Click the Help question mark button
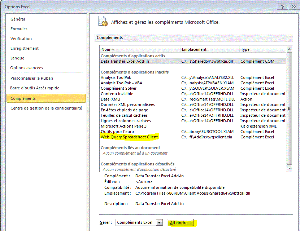Screen dimensions: 300x231 click(283, 7)
